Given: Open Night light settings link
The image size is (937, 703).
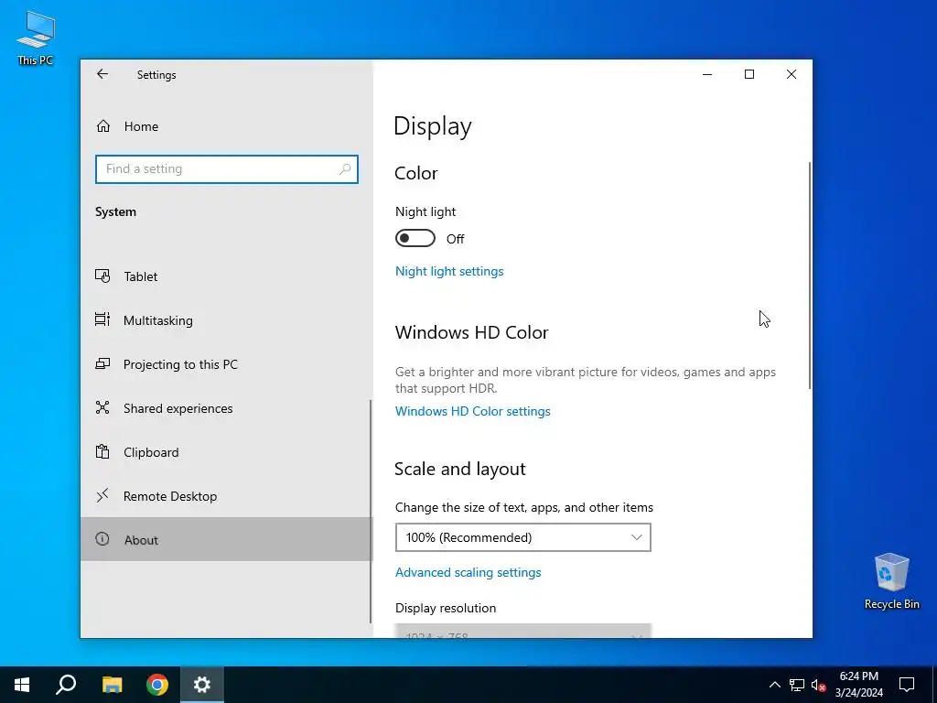Looking at the screenshot, I should [449, 271].
